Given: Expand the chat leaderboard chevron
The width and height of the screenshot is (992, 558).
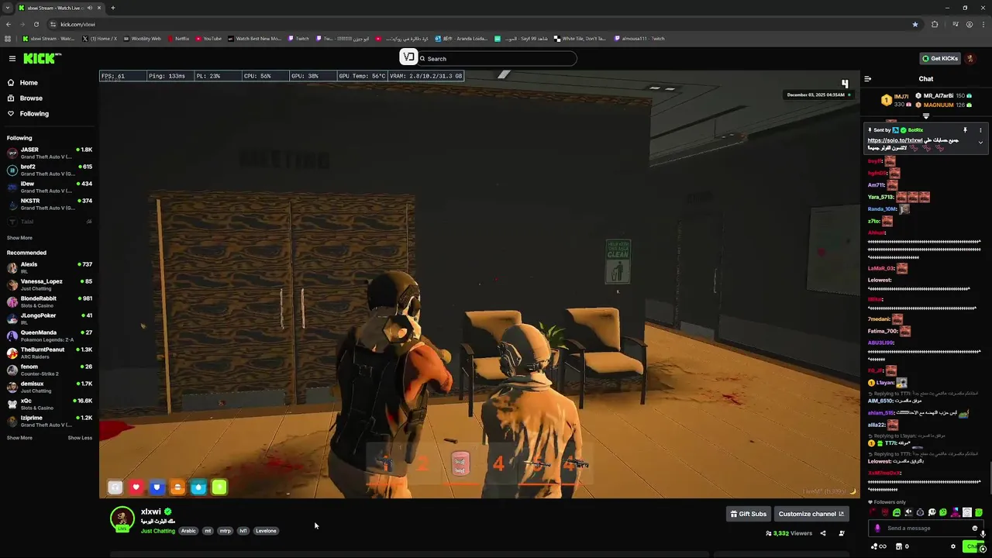Looking at the screenshot, I should tap(925, 116).
